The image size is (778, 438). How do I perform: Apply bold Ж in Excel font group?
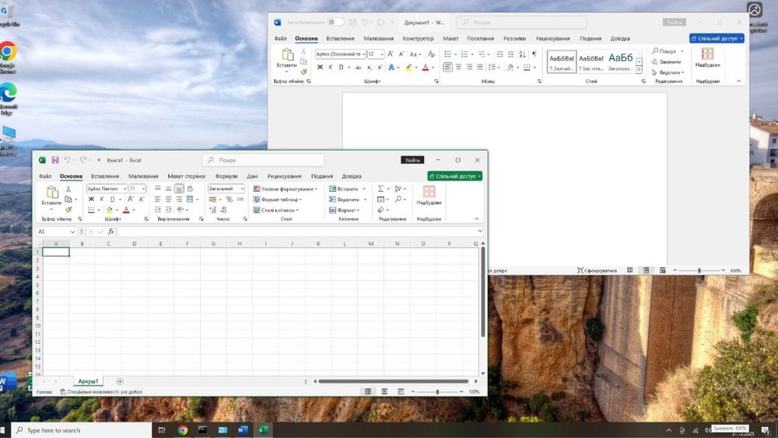click(91, 199)
